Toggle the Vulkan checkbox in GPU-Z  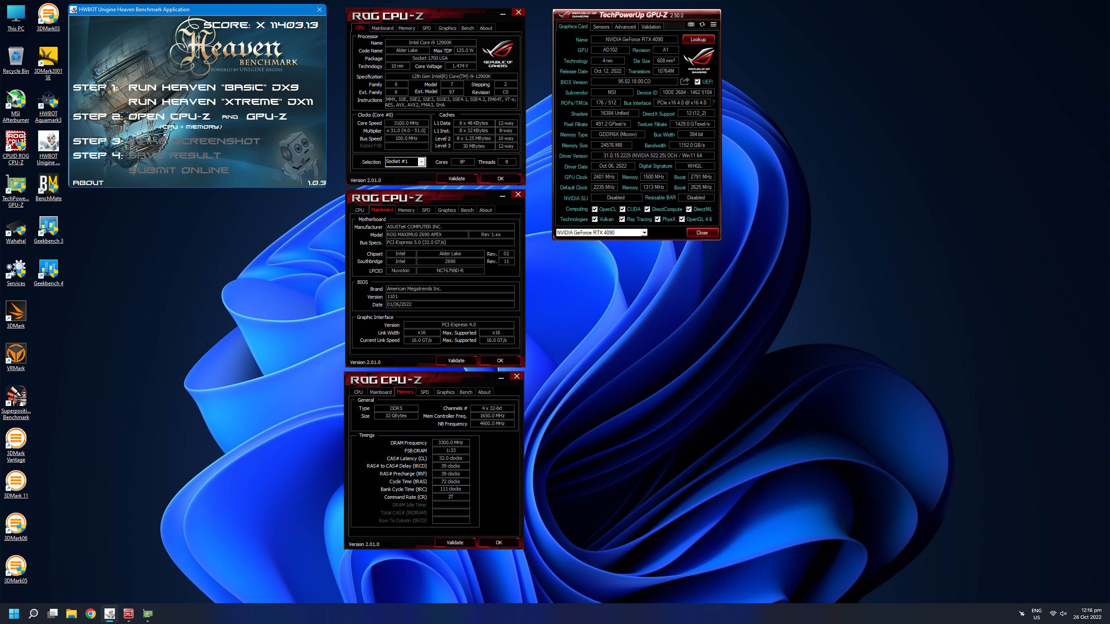click(595, 219)
